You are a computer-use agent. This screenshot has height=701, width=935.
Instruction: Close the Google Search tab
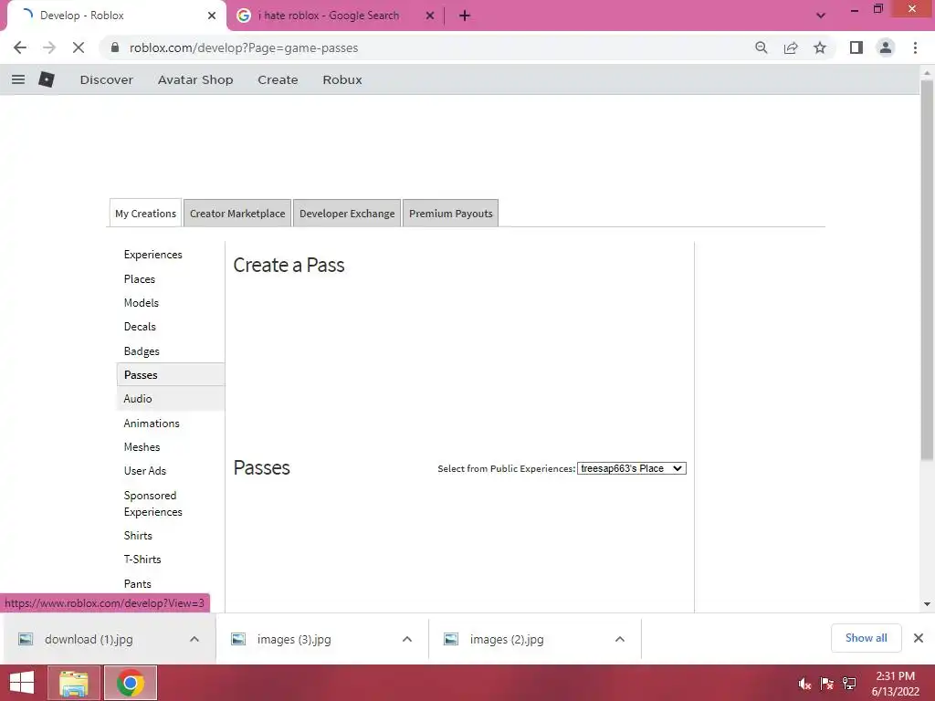click(x=430, y=16)
